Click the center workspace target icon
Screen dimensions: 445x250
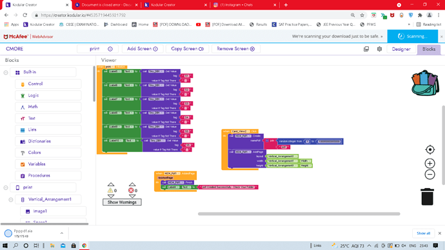click(x=430, y=149)
